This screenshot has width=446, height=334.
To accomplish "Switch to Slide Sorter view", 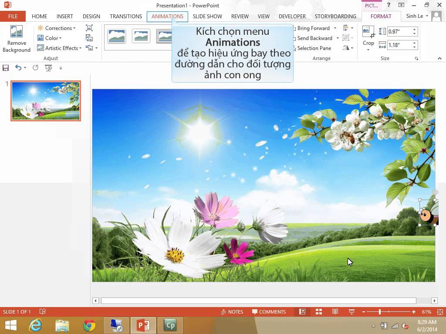I will (319, 311).
